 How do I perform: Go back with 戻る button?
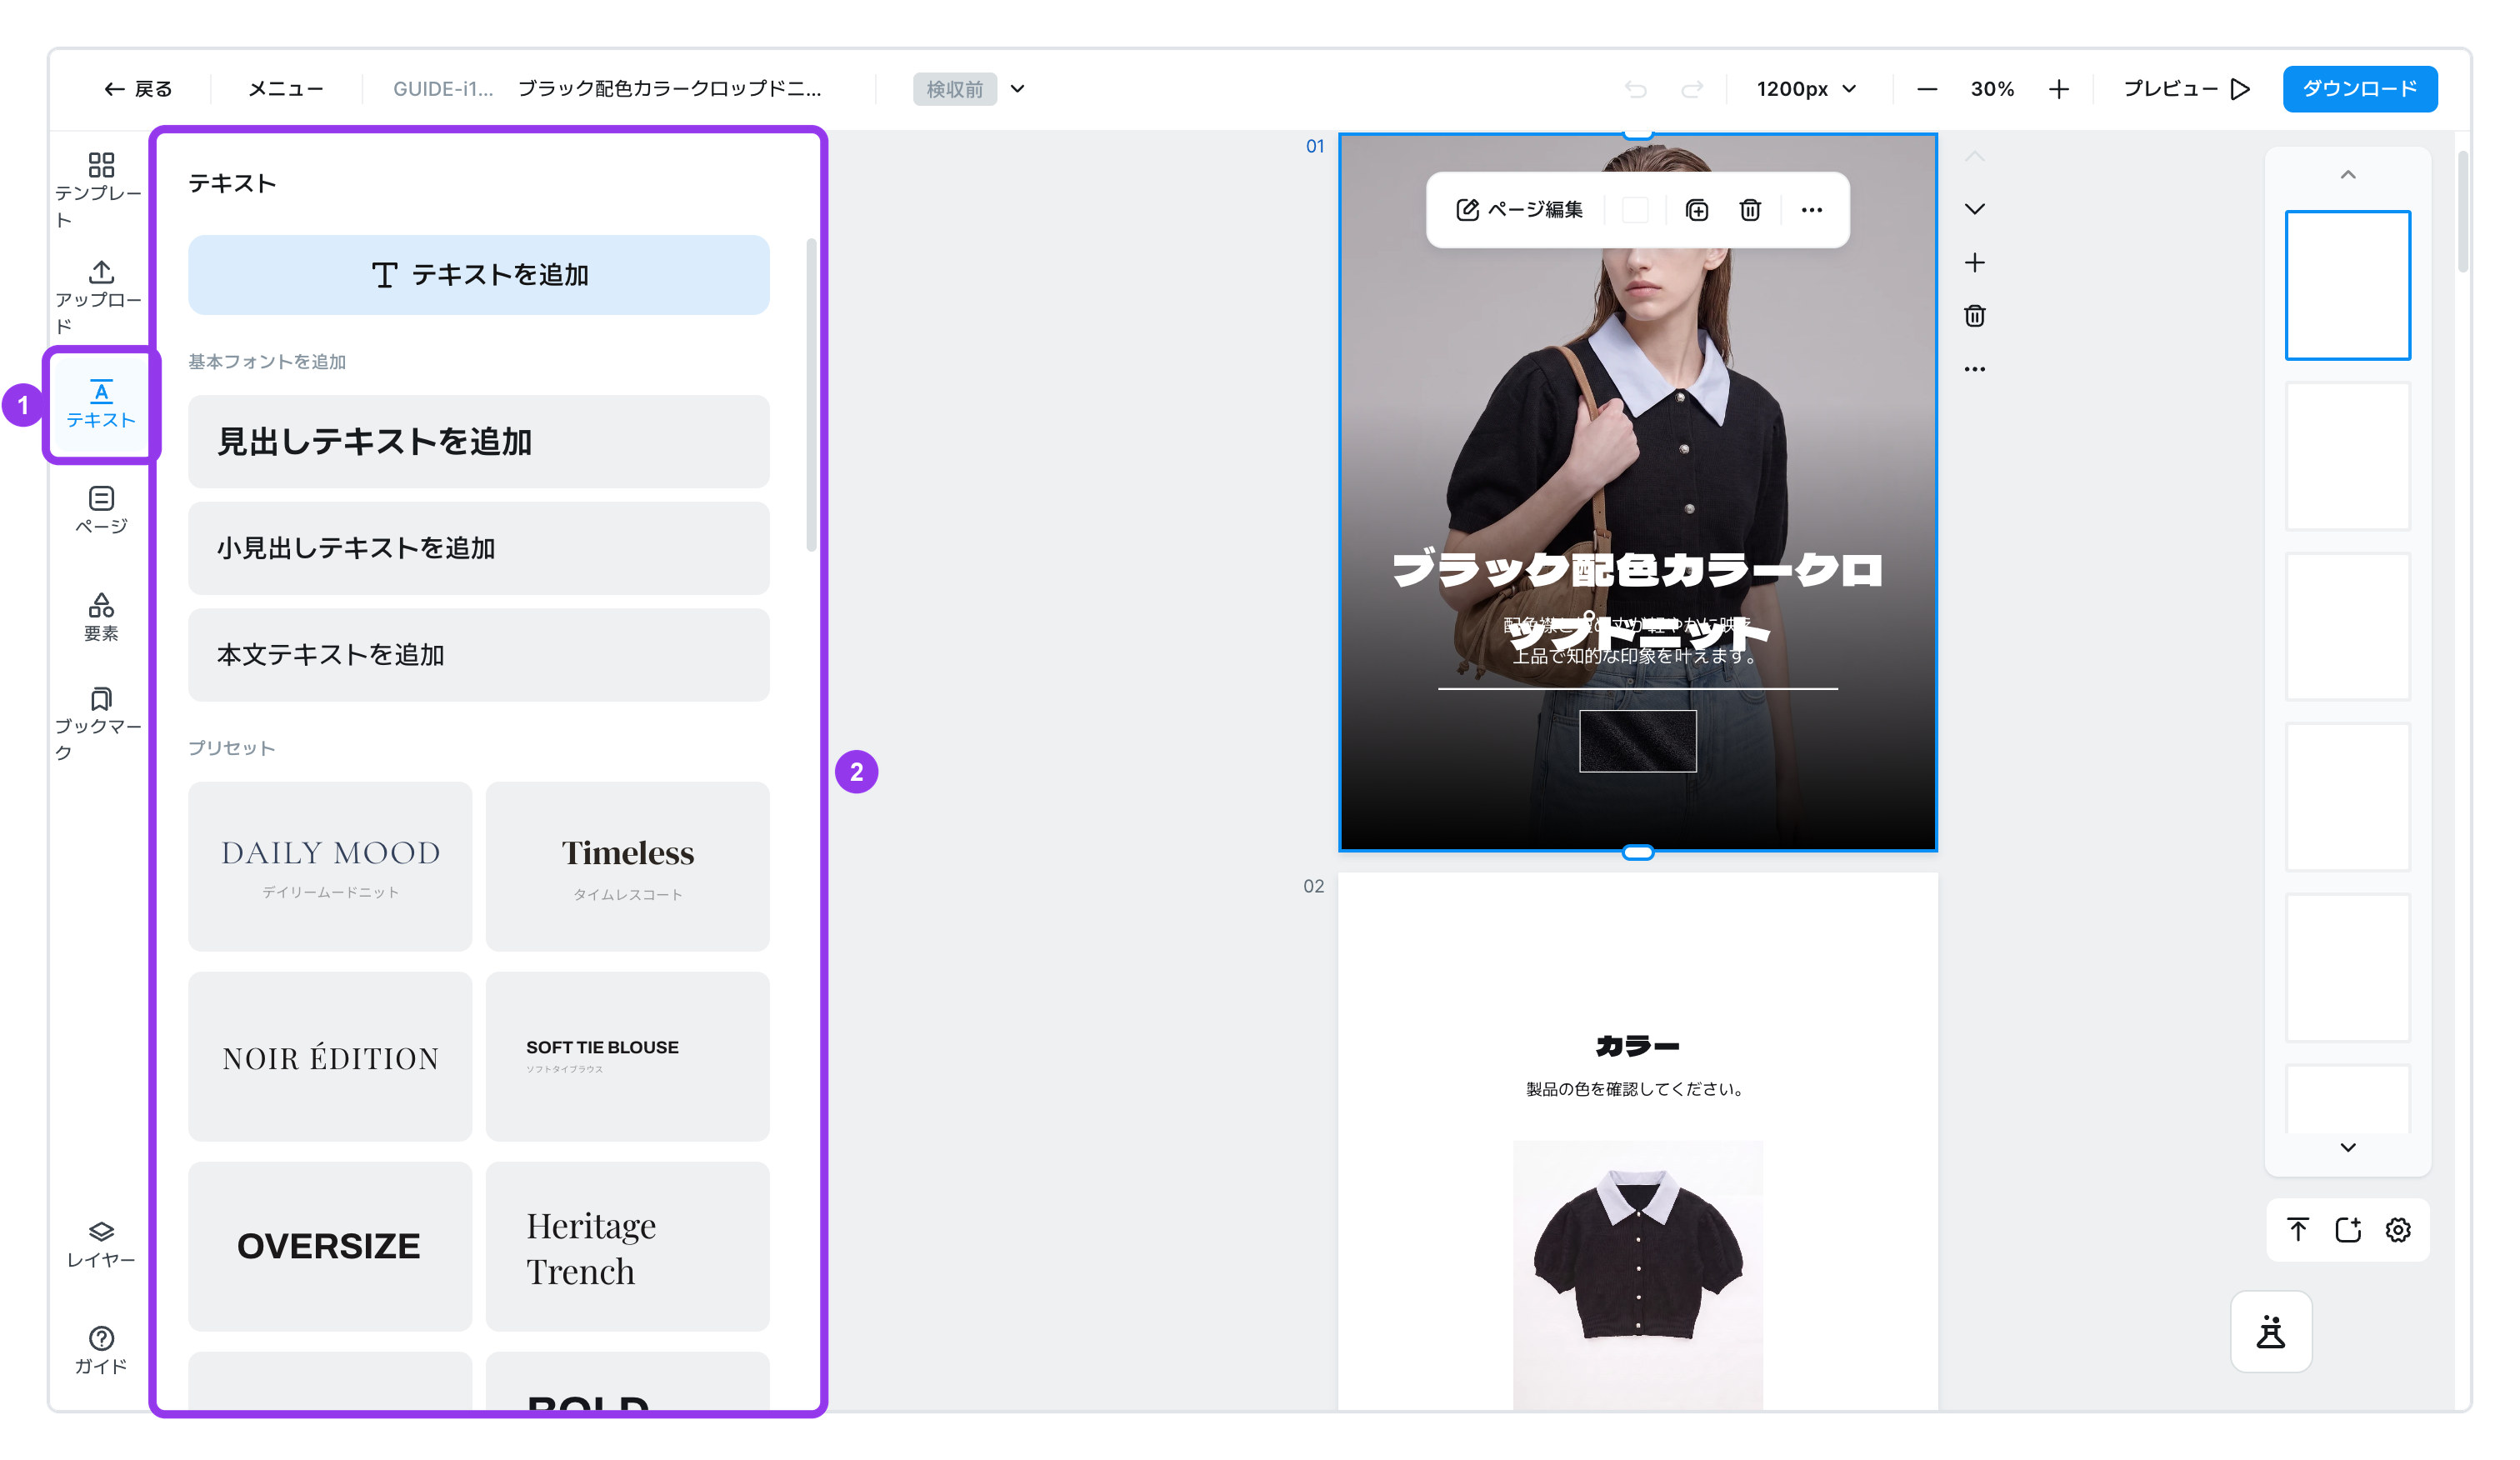click(138, 89)
